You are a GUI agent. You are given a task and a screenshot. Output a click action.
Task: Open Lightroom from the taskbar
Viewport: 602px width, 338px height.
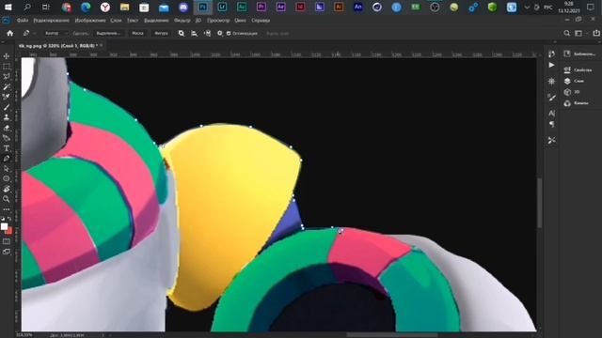222,7
